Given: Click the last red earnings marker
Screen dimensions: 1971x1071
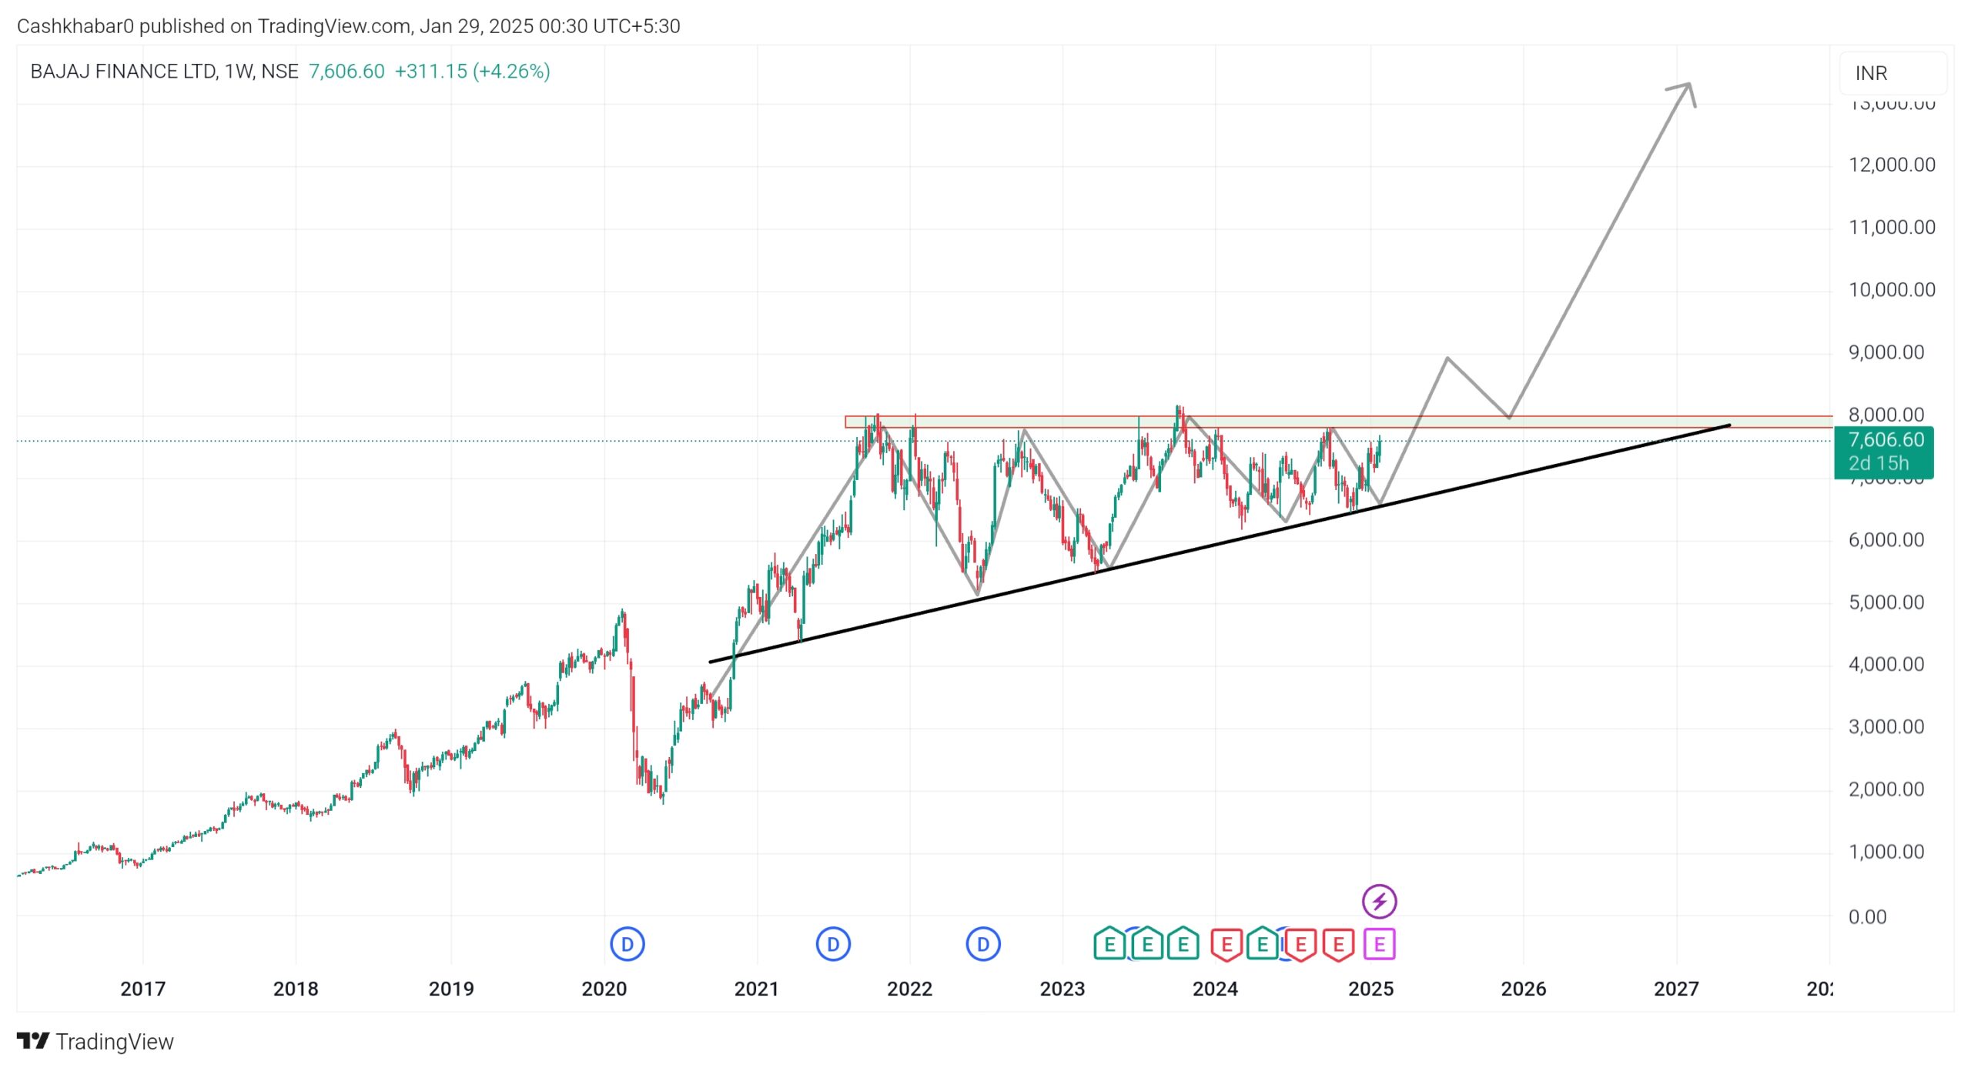Looking at the screenshot, I should point(1339,944).
